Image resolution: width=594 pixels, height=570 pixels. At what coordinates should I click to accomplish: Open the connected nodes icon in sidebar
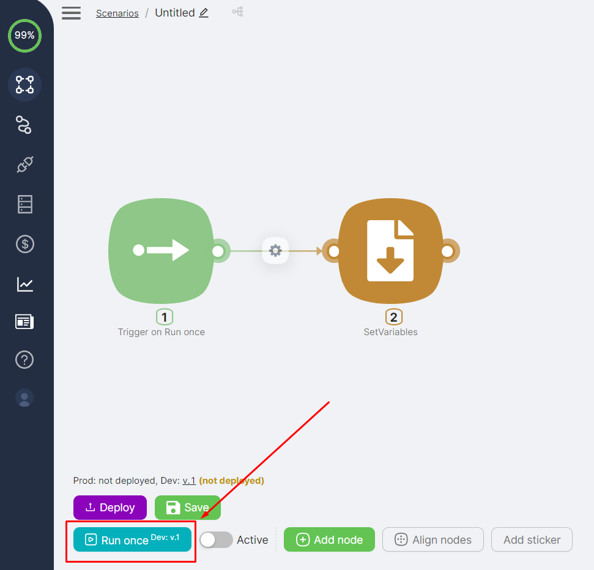pyautogui.click(x=24, y=125)
